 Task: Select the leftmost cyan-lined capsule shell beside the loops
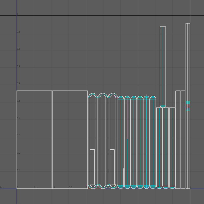tap(121, 142)
